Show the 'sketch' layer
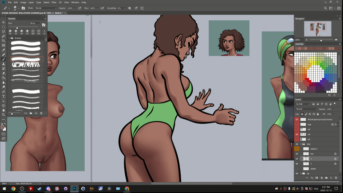 (297, 169)
